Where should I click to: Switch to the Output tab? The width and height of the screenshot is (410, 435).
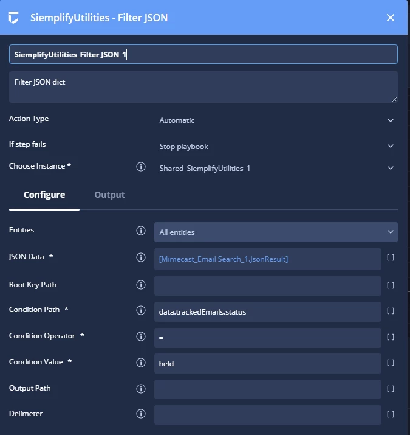coord(110,195)
